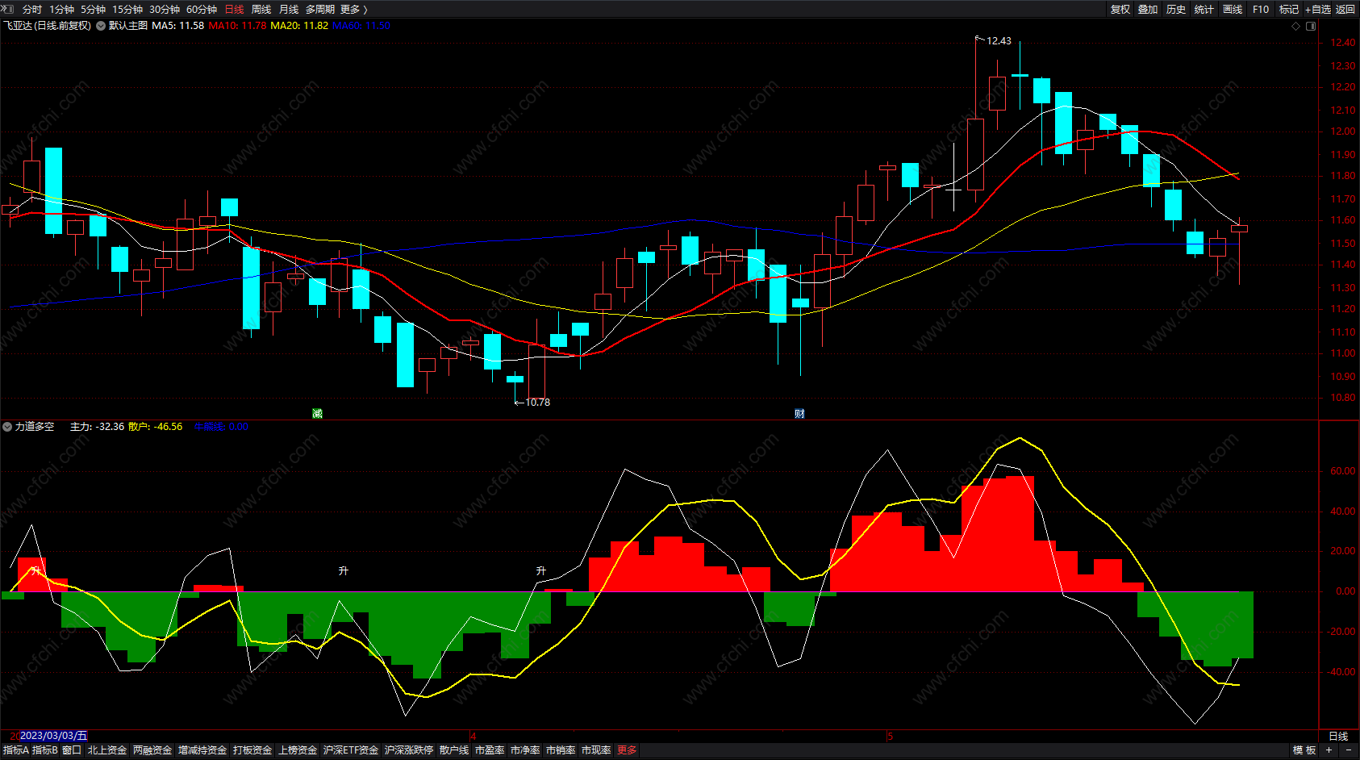
Task: Click the 返回 back button
Action: click(1345, 10)
